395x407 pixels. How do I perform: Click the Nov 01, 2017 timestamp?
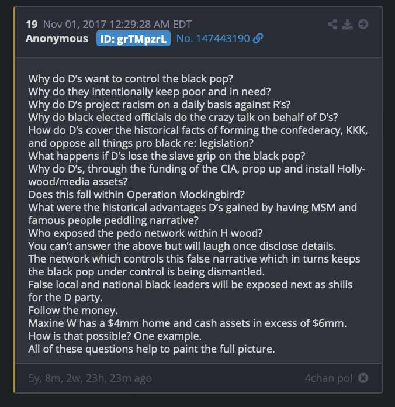[x=117, y=25]
